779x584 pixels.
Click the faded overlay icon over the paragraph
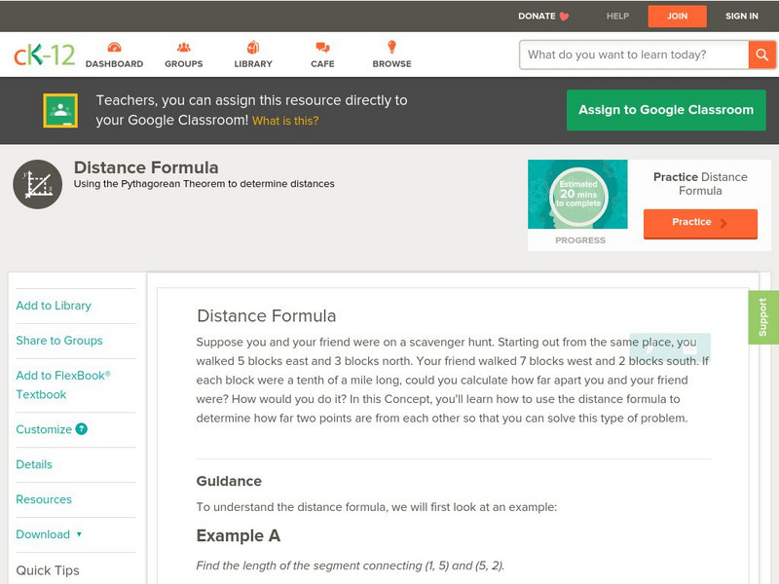pyautogui.click(x=670, y=348)
